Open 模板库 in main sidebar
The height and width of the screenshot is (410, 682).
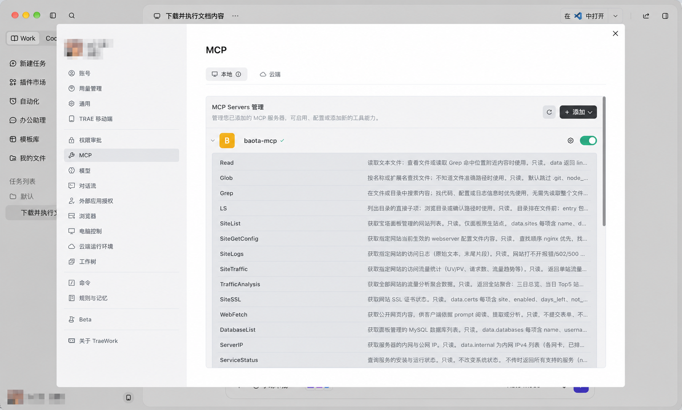24,139
